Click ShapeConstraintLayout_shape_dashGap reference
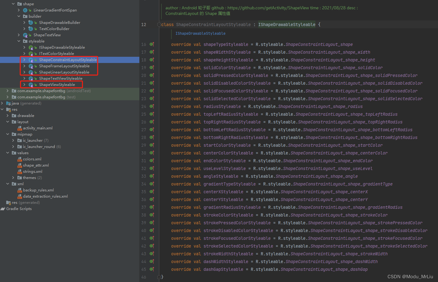 click(x=324, y=269)
